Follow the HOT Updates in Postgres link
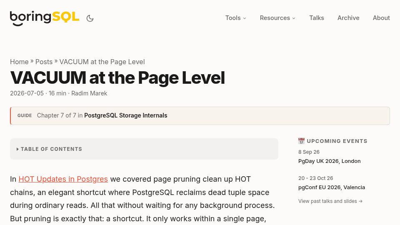The height and width of the screenshot is (225, 400). [x=63, y=179]
